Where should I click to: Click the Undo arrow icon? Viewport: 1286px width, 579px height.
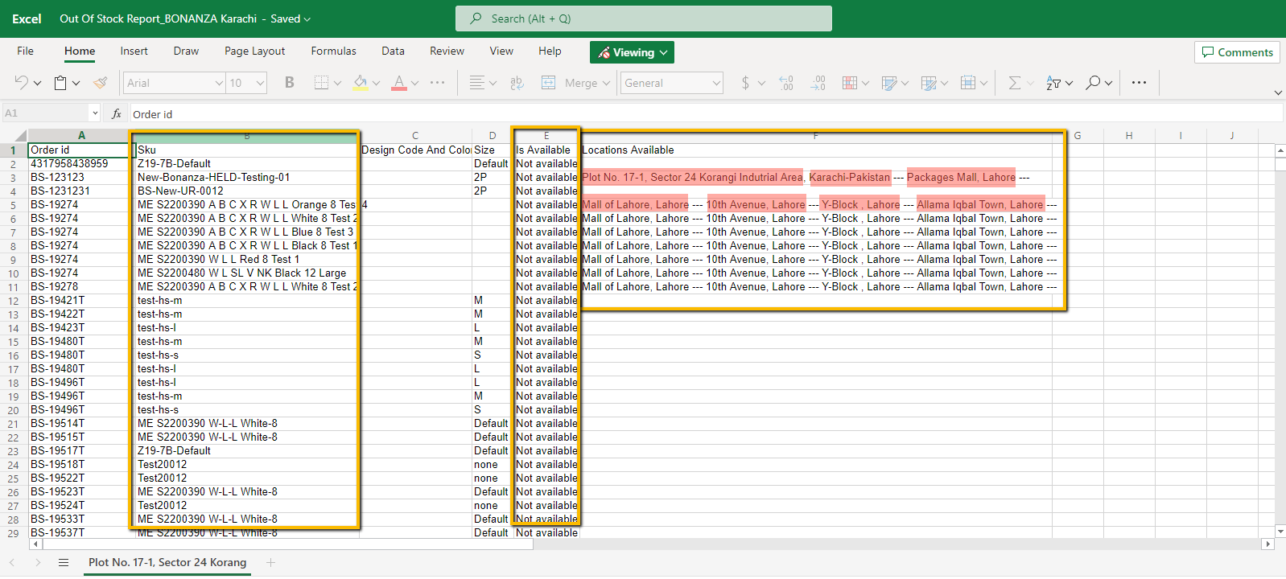[22, 83]
